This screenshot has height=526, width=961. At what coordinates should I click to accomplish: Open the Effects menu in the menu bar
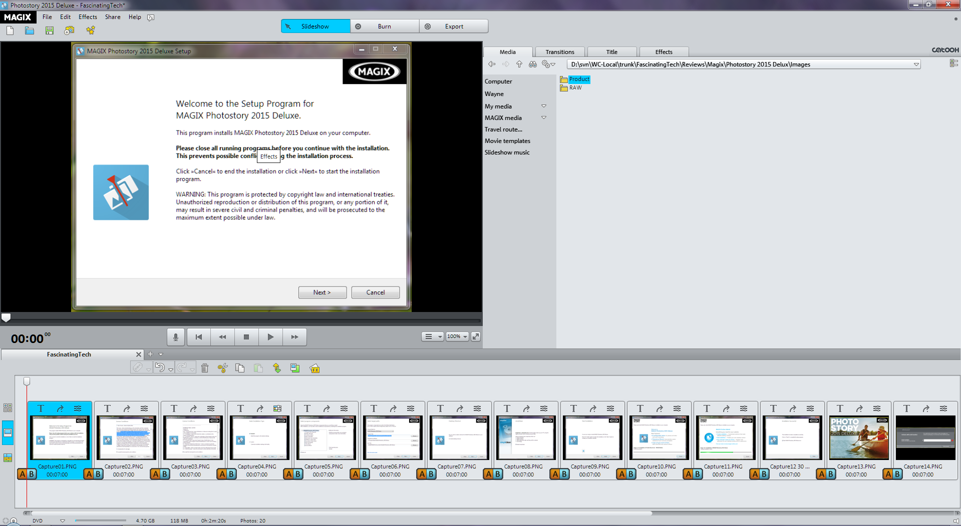click(88, 17)
